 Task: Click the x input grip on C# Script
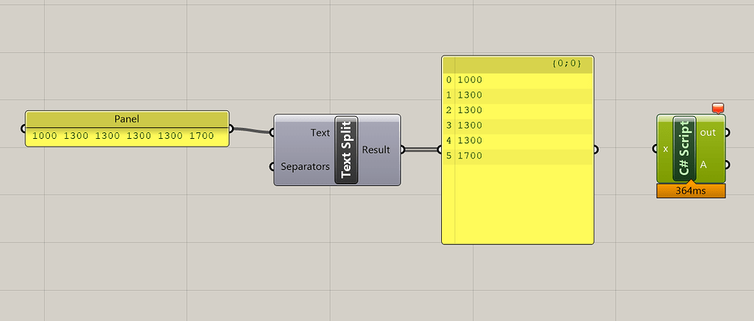click(x=655, y=148)
